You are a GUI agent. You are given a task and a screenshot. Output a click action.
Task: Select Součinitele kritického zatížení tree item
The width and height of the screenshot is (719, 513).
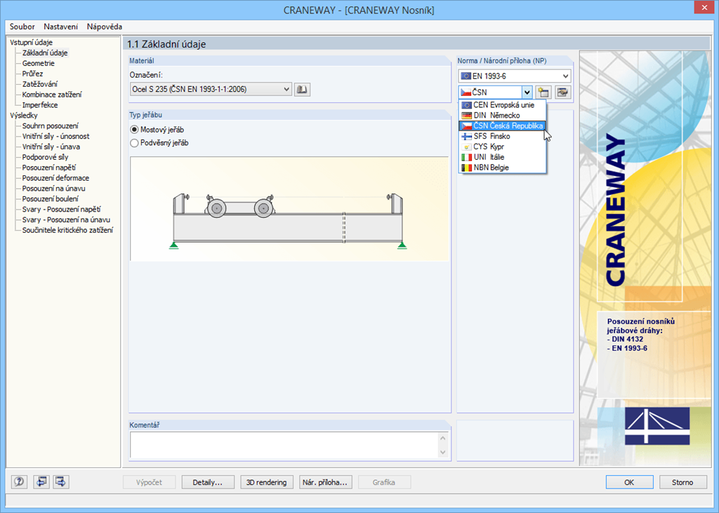[68, 230]
